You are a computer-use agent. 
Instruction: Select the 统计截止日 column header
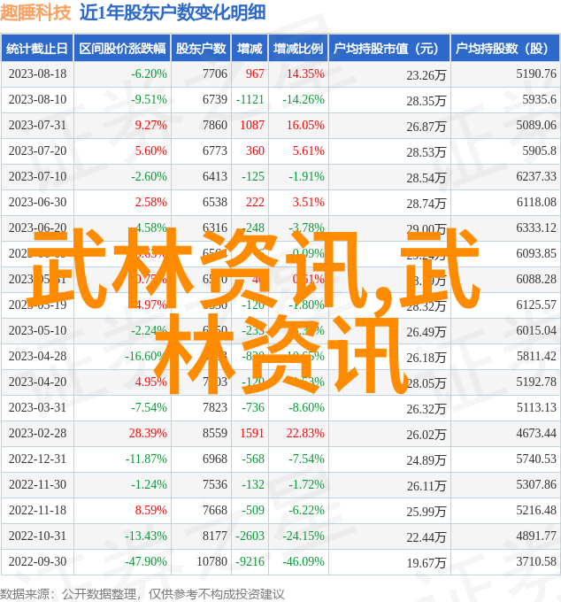click(37, 49)
